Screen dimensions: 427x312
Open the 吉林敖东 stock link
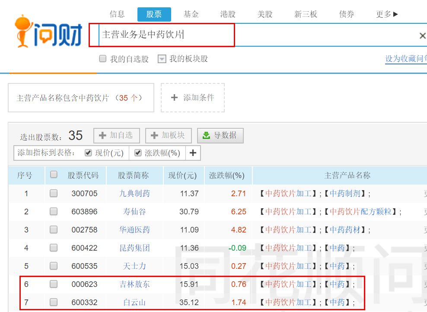[x=134, y=284]
